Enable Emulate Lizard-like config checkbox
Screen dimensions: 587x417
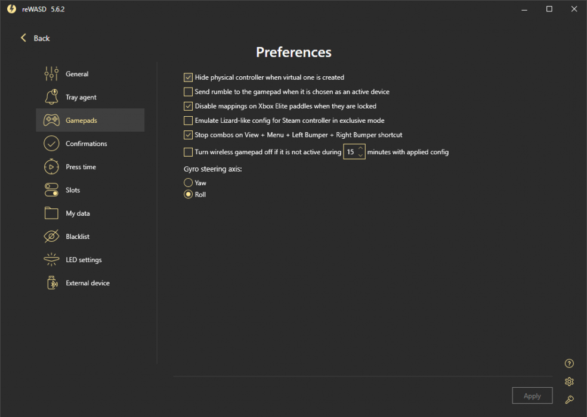189,120
